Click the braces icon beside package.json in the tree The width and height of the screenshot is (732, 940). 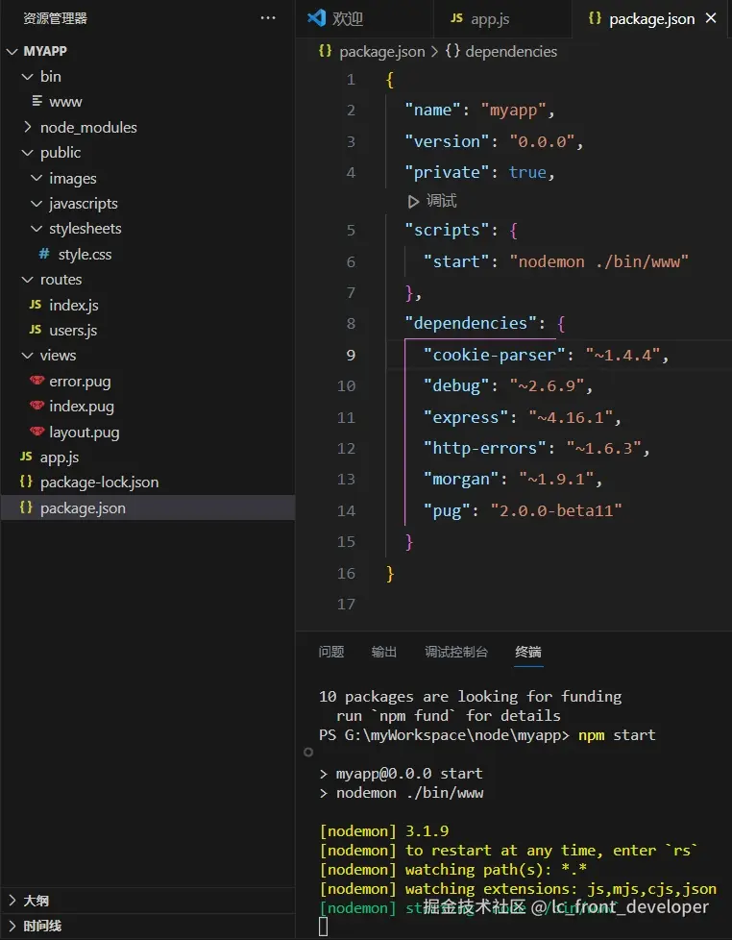click(26, 507)
